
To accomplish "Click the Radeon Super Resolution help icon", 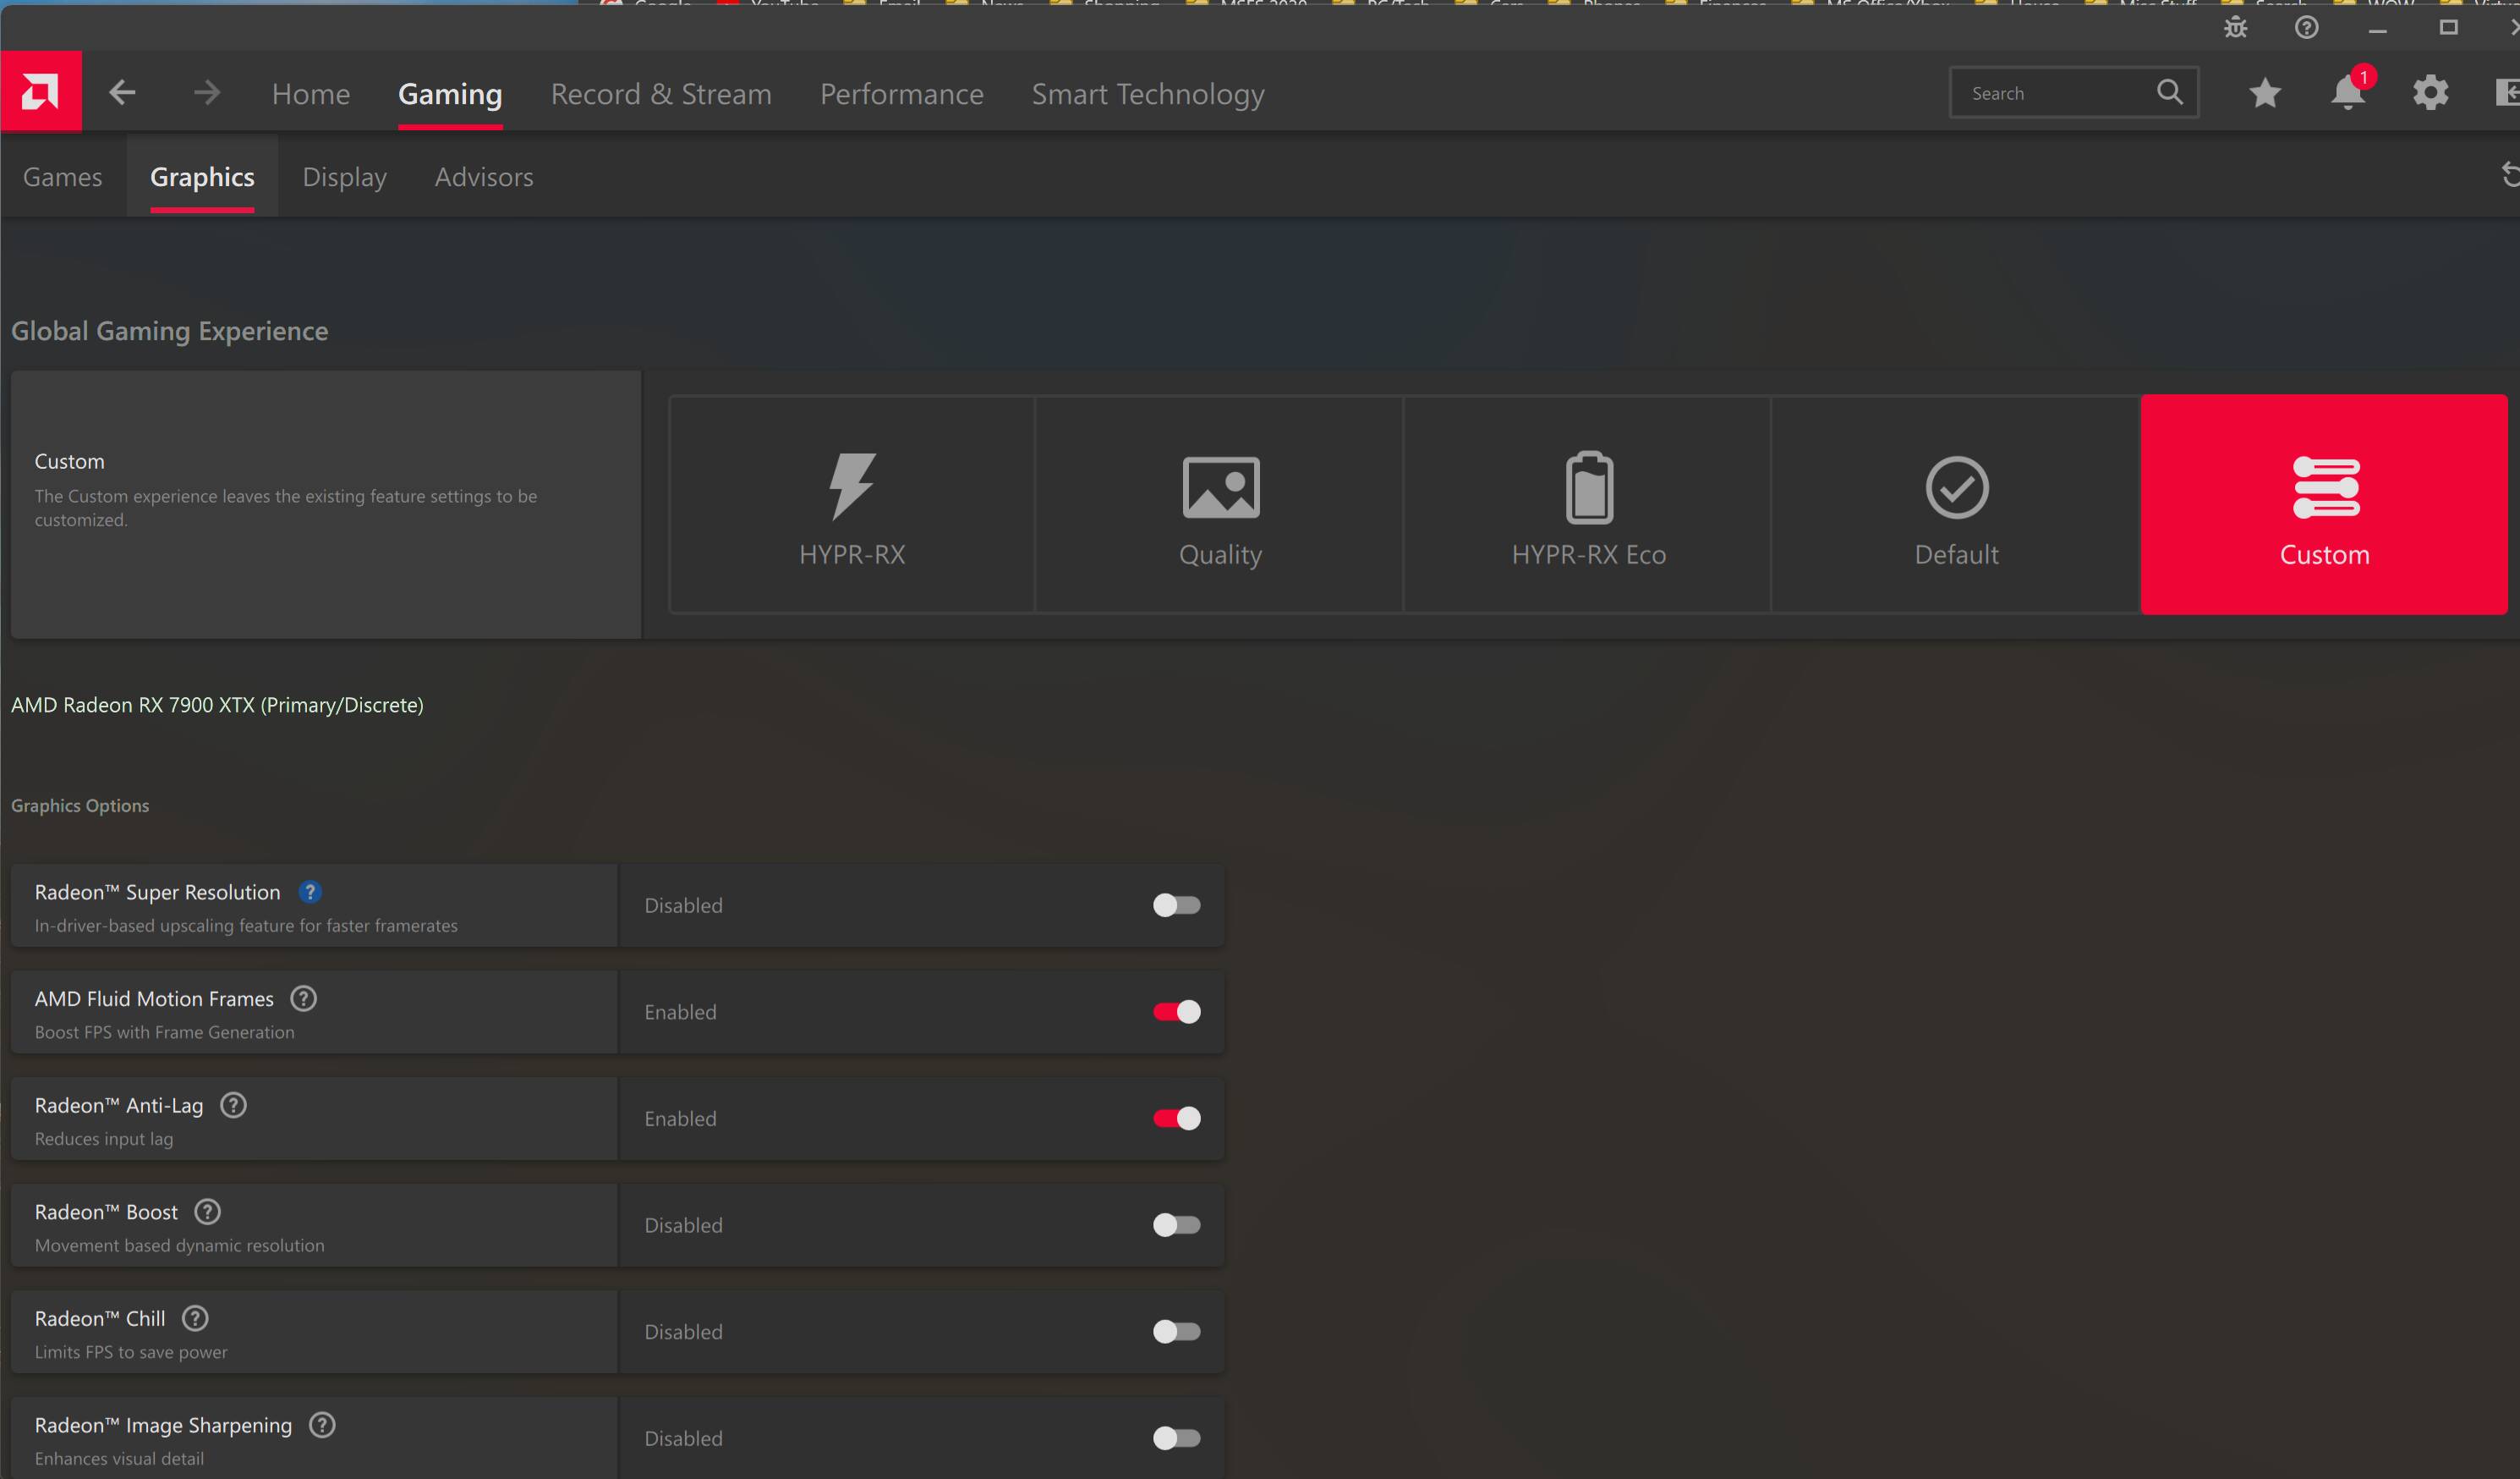I will (310, 891).
